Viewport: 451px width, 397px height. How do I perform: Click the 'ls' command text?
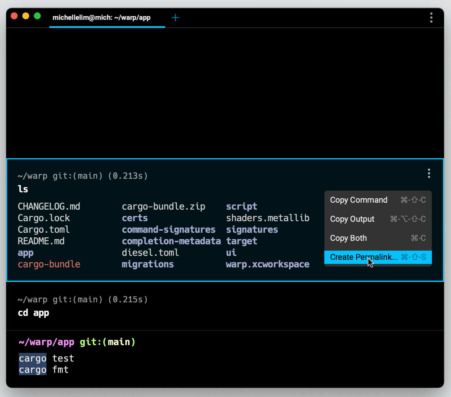click(23, 189)
